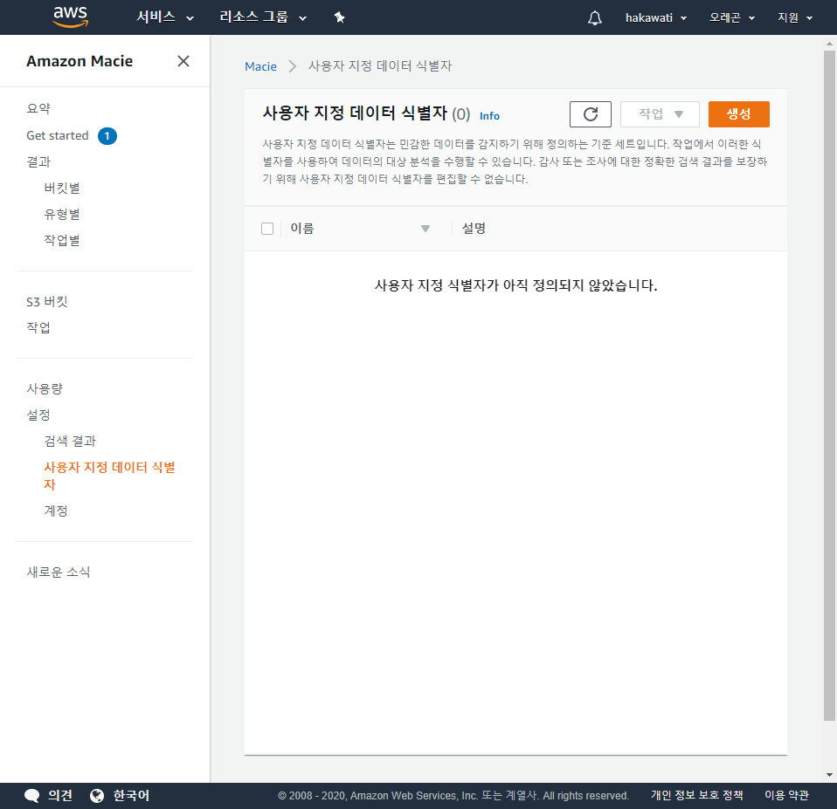This screenshot has width=837, height=809.
Task: Open 사용량 usage page
Action: click(45, 388)
